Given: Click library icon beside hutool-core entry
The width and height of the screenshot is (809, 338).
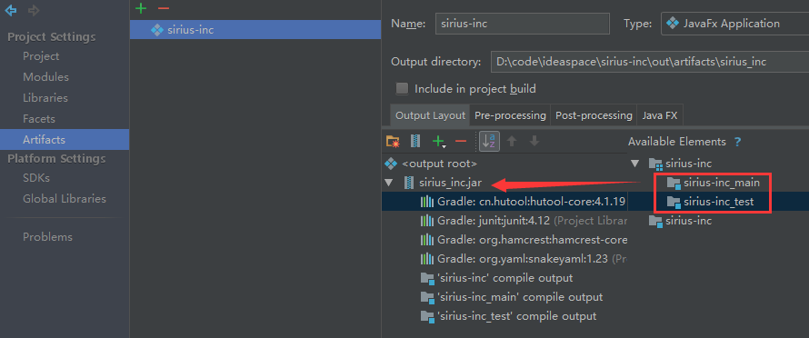Looking at the screenshot, I should click(x=426, y=202).
